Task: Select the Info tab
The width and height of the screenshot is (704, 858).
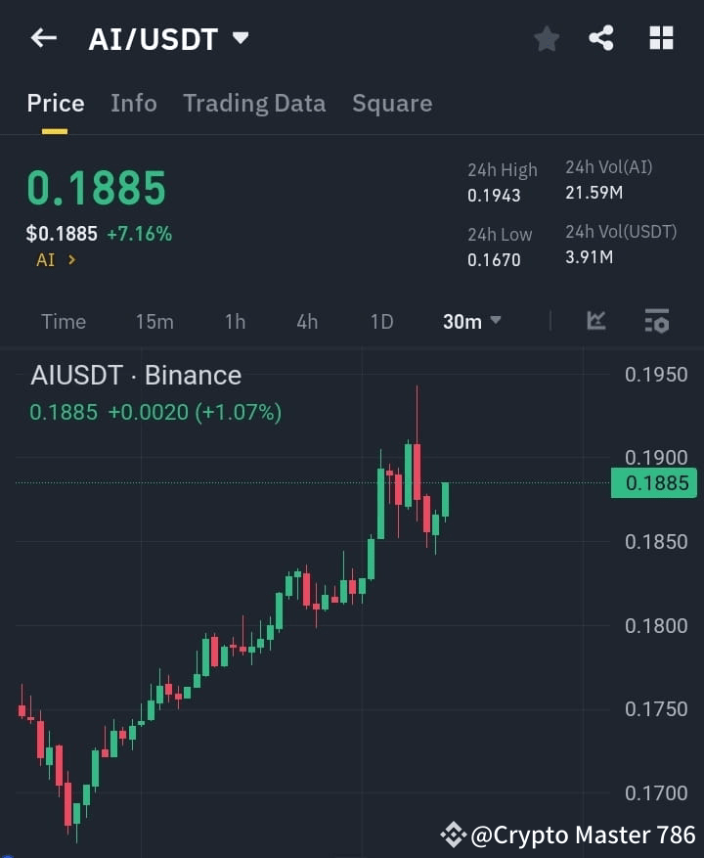Action: click(x=134, y=103)
